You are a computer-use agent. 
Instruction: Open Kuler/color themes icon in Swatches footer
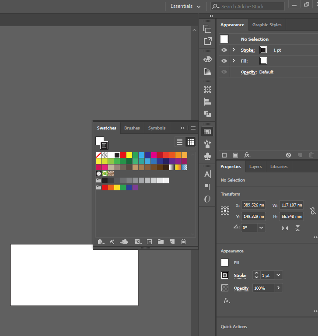click(112, 241)
